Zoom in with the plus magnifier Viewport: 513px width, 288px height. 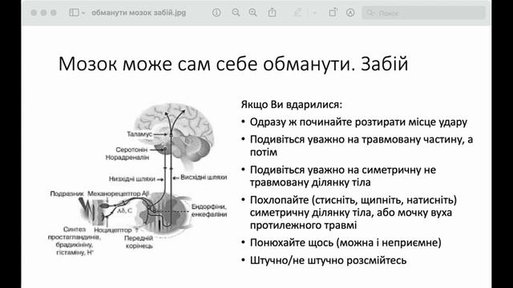252,13
